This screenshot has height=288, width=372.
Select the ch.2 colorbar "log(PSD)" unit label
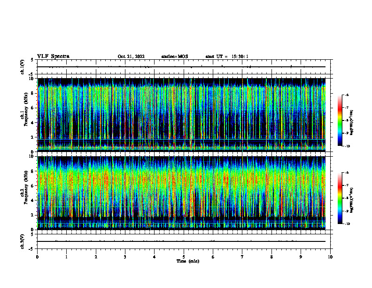pyautogui.click(x=352, y=200)
